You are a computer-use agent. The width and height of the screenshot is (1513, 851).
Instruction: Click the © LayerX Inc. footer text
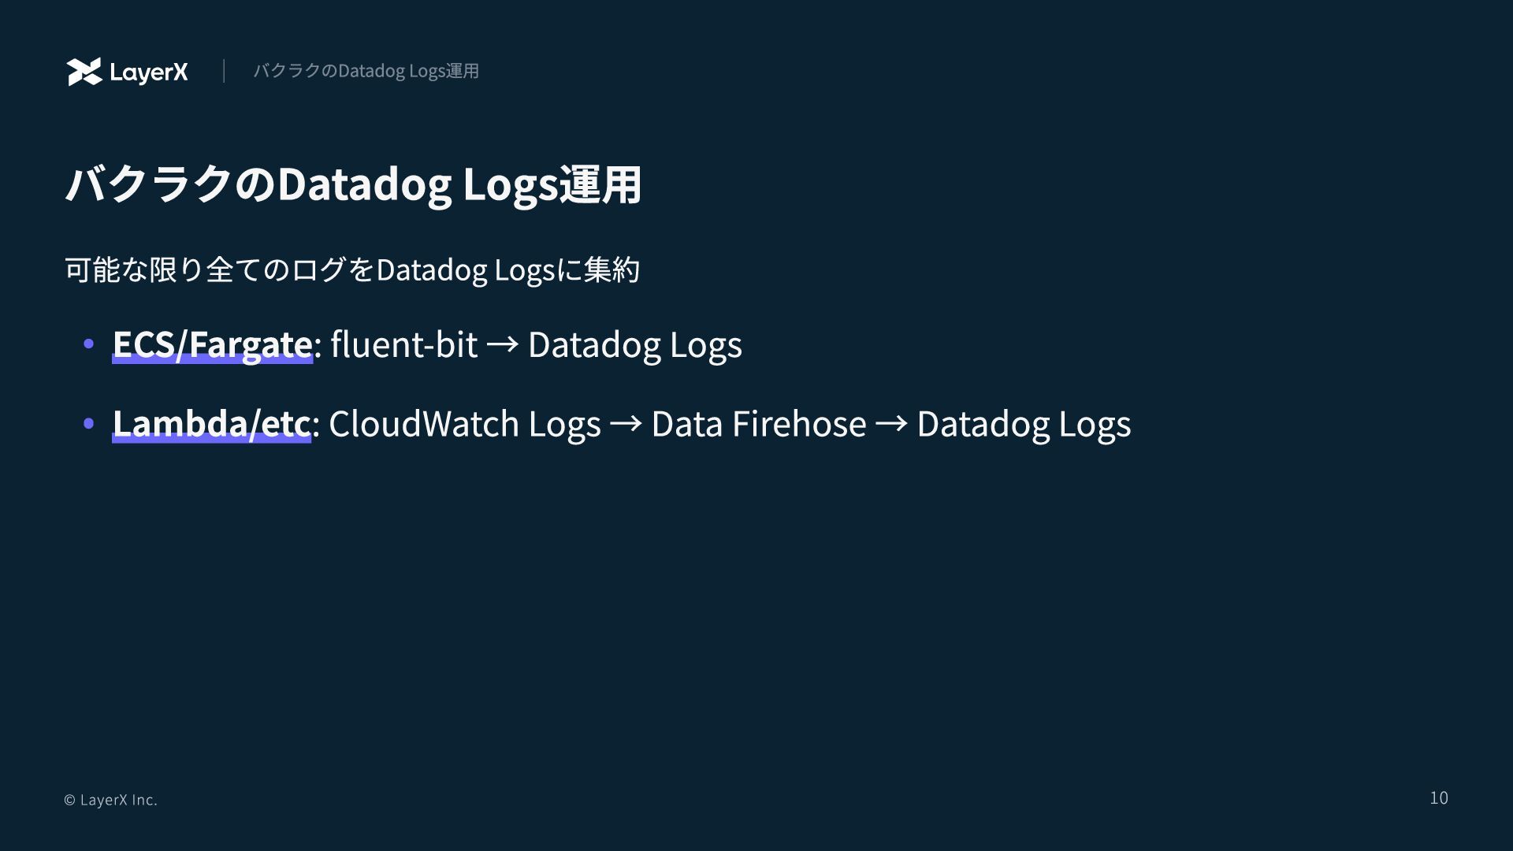coord(110,800)
